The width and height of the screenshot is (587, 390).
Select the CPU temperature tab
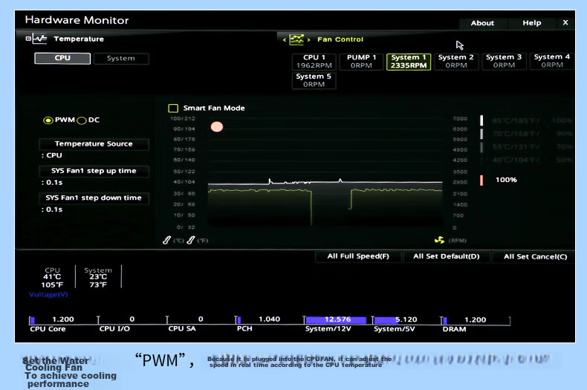pyautogui.click(x=62, y=58)
